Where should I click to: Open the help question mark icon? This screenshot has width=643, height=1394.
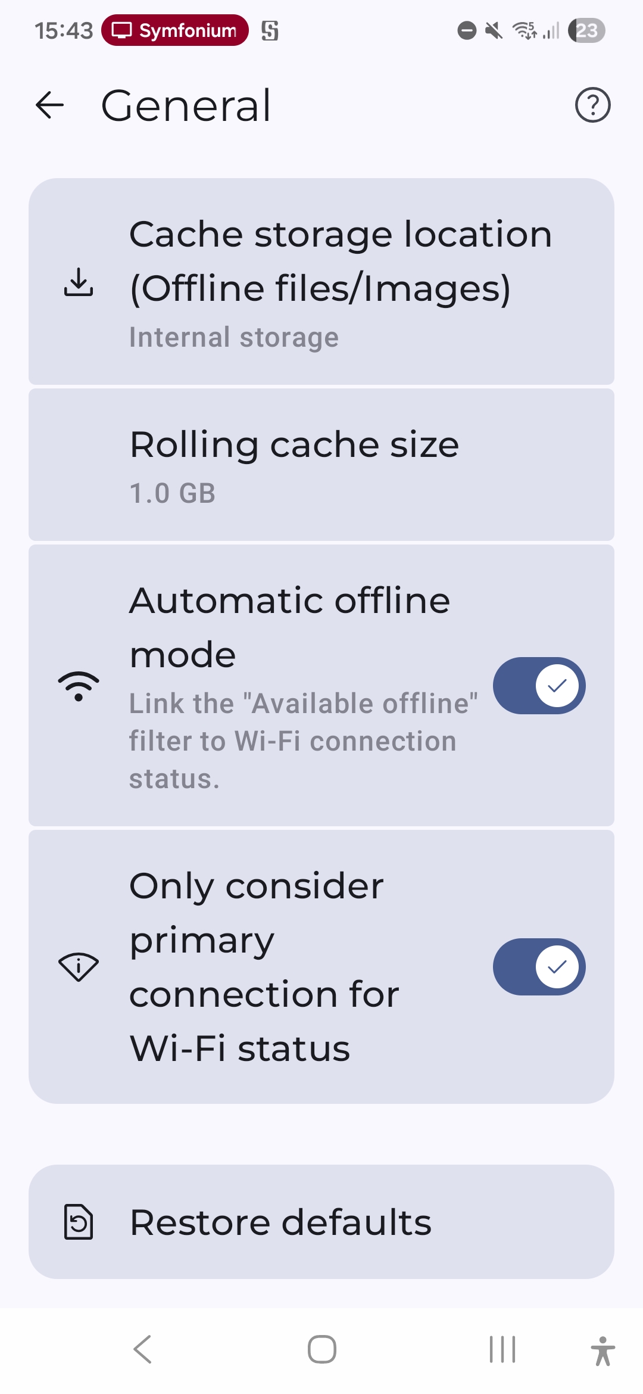(x=592, y=105)
